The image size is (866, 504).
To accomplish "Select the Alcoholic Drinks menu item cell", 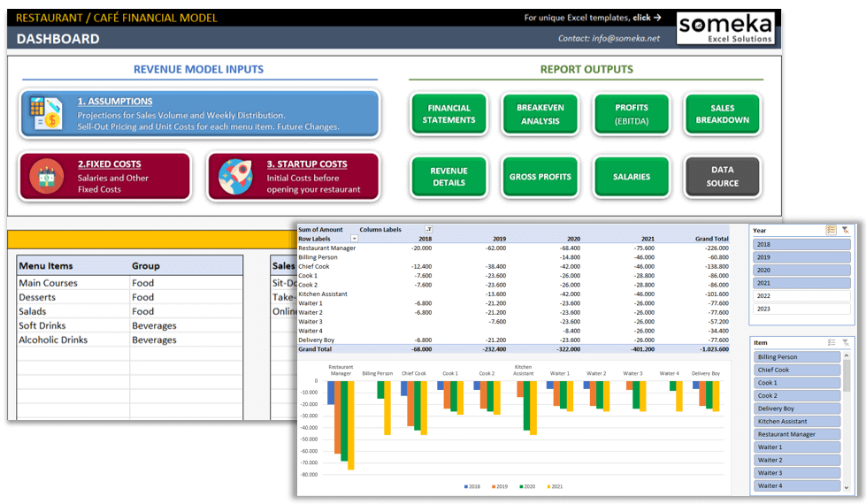I will coord(73,340).
